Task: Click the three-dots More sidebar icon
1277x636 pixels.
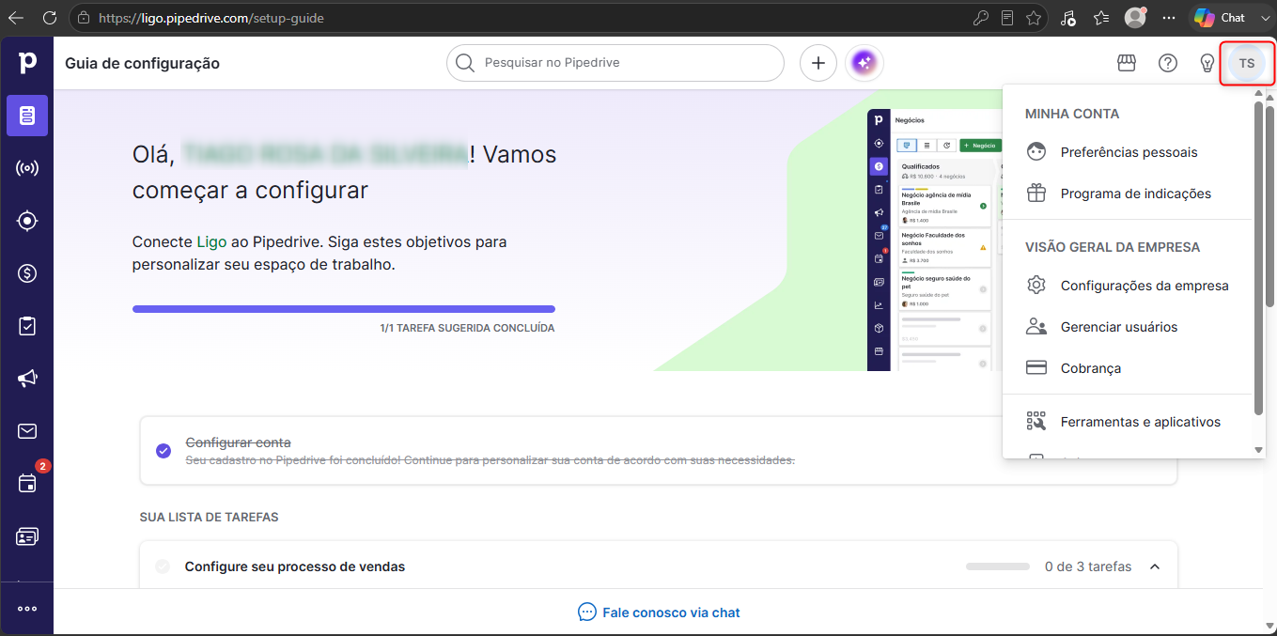Action: click(x=27, y=609)
